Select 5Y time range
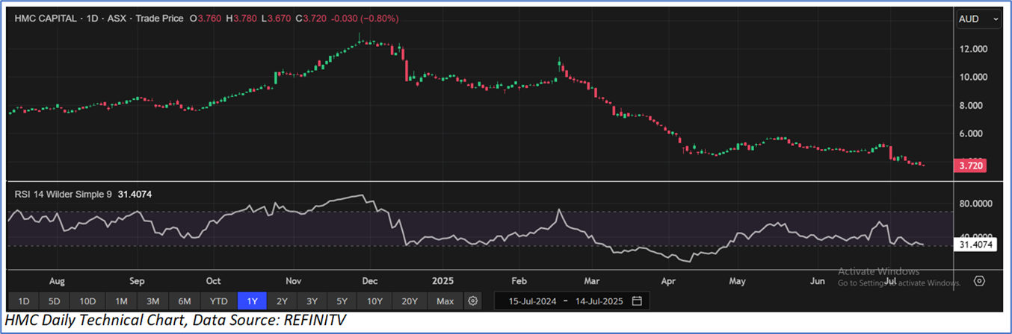Screen dimensions: 1012x334 coord(342,301)
